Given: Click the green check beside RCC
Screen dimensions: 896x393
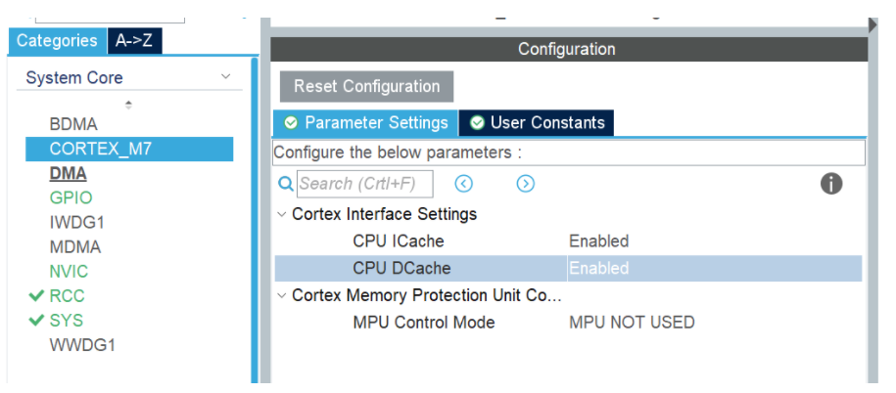Looking at the screenshot, I should click(x=37, y=296).
